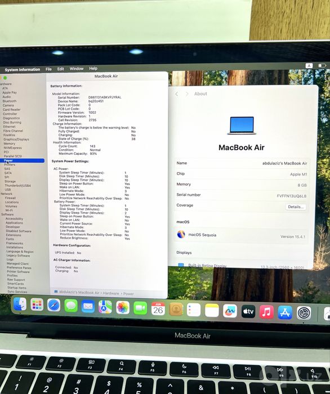Open the Help menu
Viewport: 330px width, 394px height.
point(93,68)
